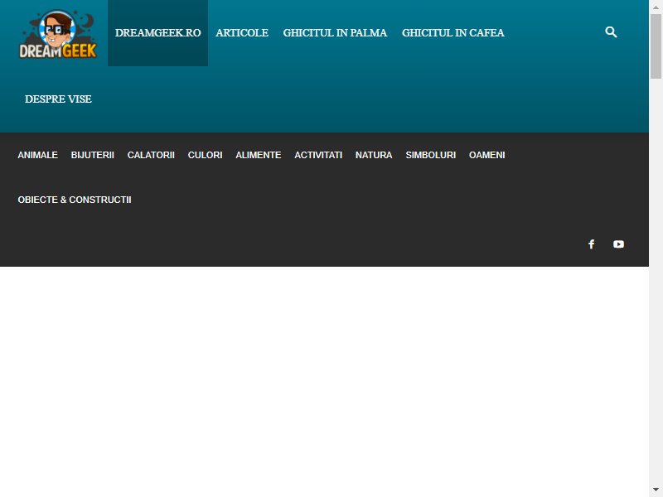The width and height of the screenshot is (663, 497).
Task: Open the site search magnifier icon
Action: (x=611, y=32)
